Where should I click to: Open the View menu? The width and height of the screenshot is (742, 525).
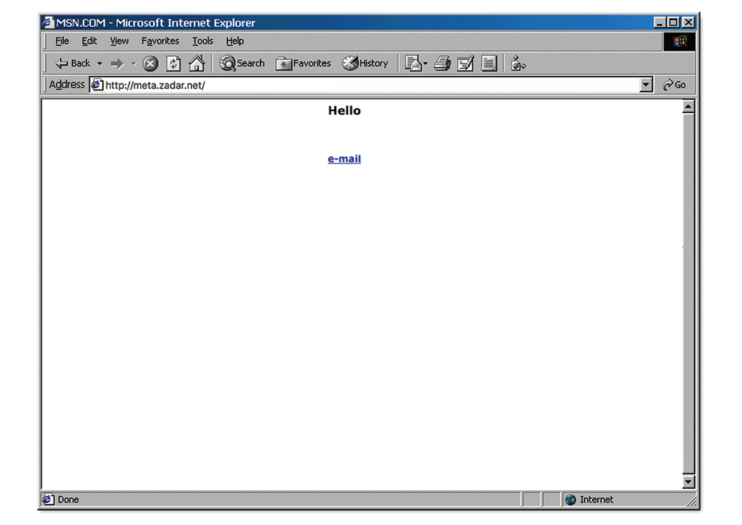pos(119,41)
